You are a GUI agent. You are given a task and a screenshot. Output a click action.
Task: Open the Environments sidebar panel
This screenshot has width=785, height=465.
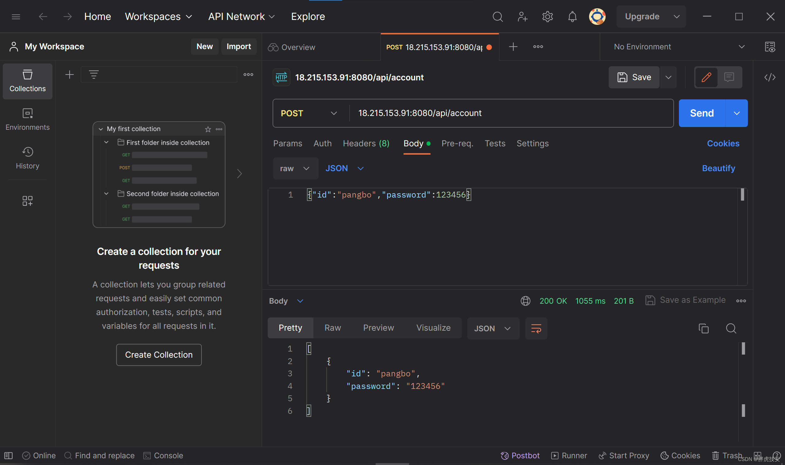tap(27, 119)
